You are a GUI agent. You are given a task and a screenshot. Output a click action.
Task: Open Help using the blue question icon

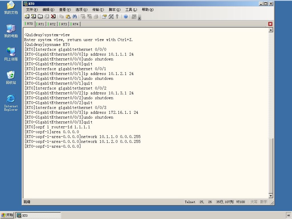(x=126, y=17)
